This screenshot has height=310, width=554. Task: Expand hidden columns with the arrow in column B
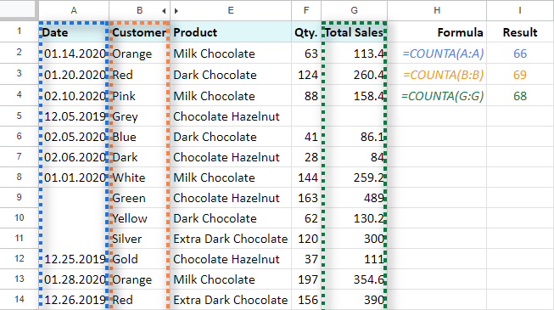tap(164, 11)
